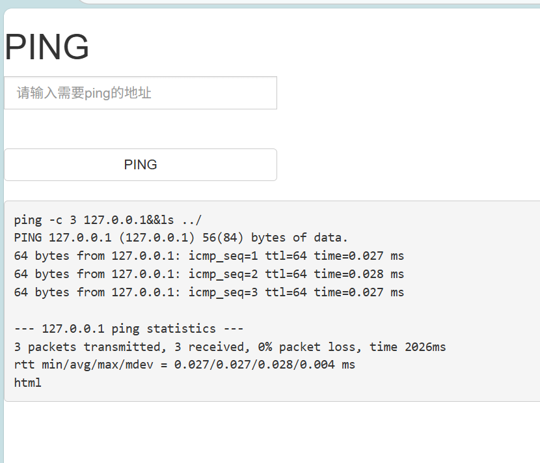540x463 pixels.
Task: Click the blank page area below output panel
Action: tap(272, 432)
